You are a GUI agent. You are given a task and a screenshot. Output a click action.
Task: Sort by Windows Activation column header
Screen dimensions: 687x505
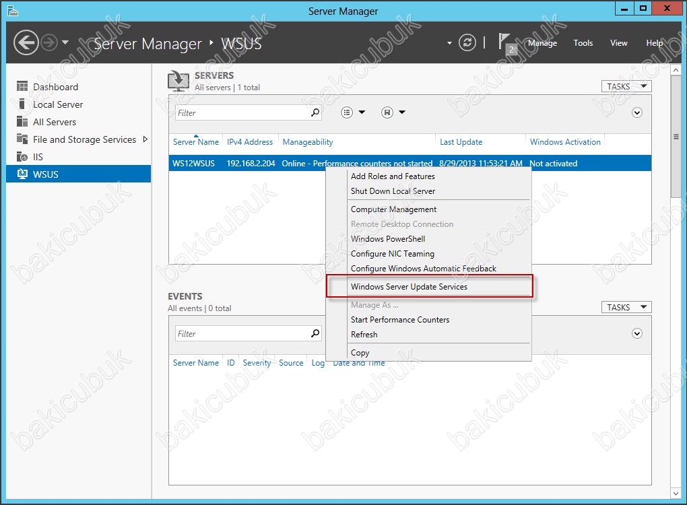(x=565, y=142)
